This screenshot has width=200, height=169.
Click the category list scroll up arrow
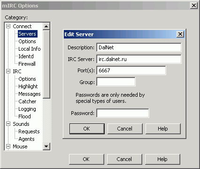[46, 26]
